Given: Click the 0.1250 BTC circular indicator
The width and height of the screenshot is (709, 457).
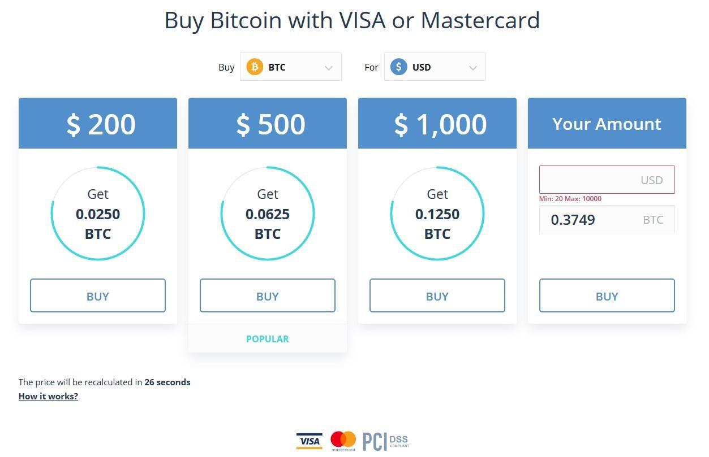Looking at the screenshot, I should 437,214.
